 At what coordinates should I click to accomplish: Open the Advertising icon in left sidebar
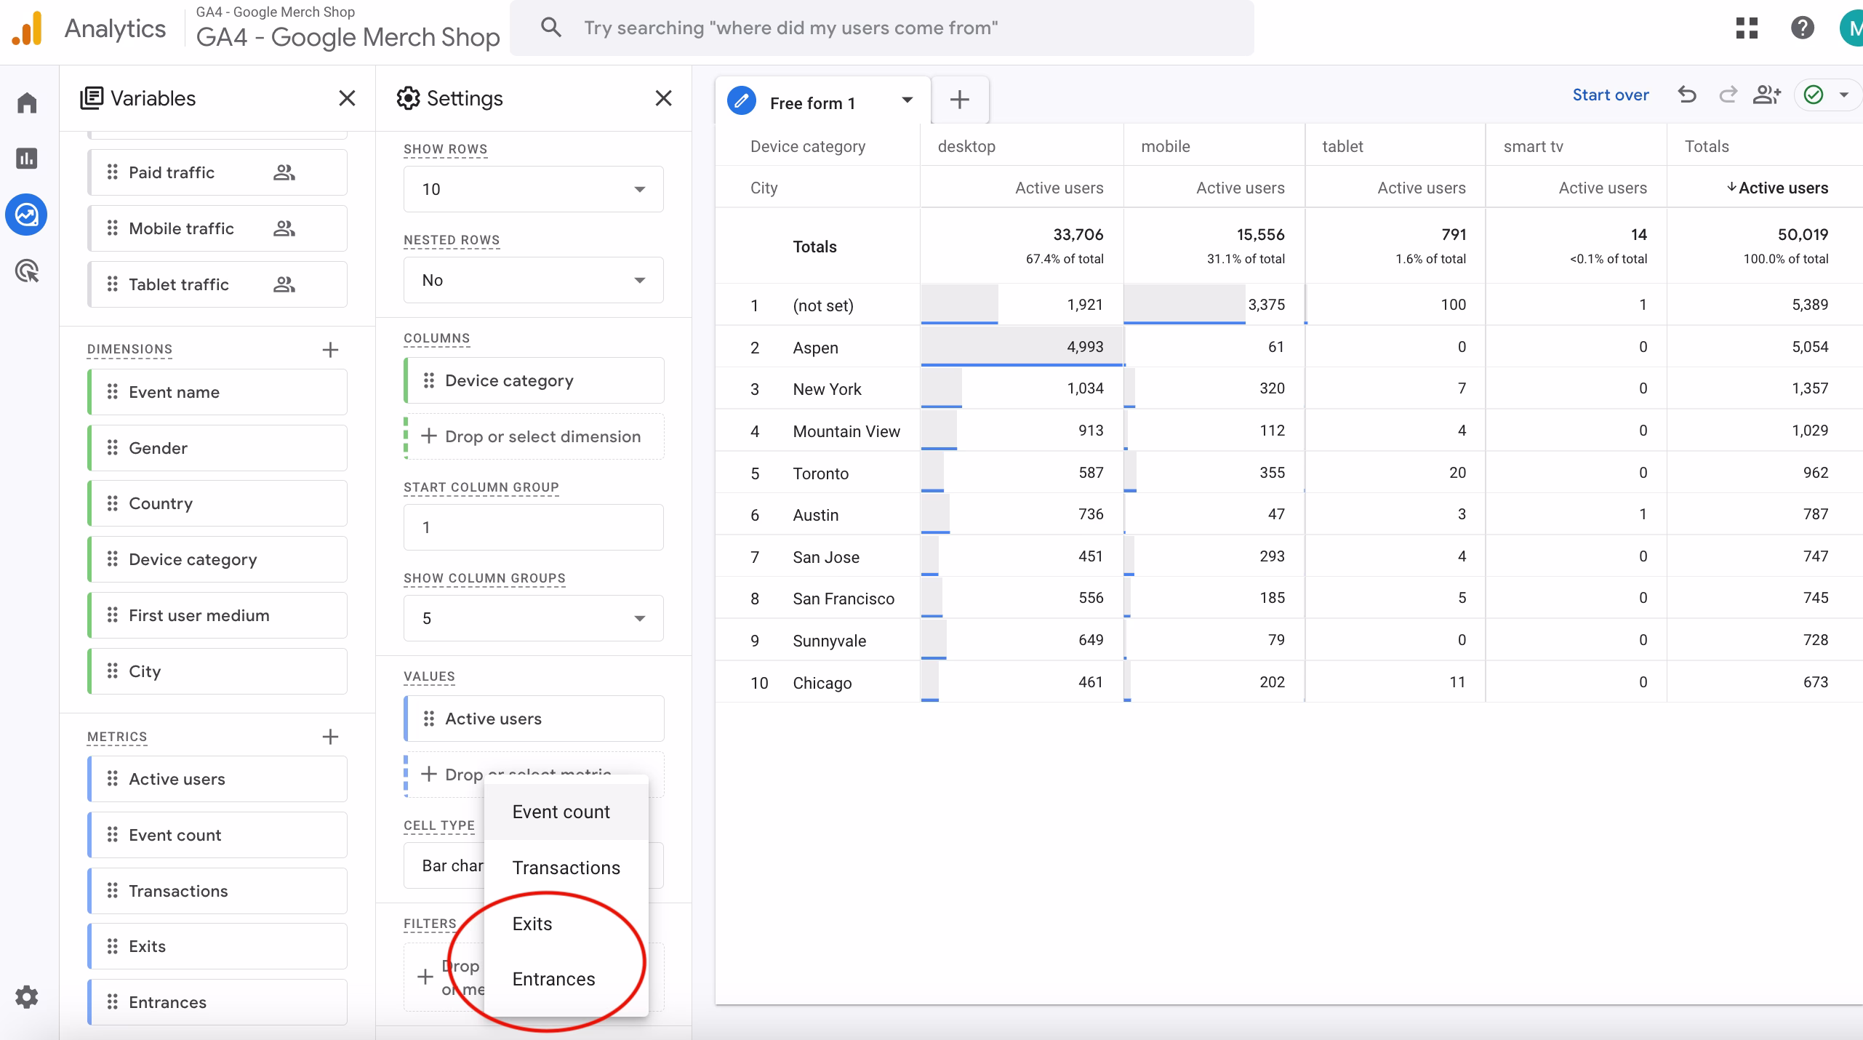[x=27, y=271]
